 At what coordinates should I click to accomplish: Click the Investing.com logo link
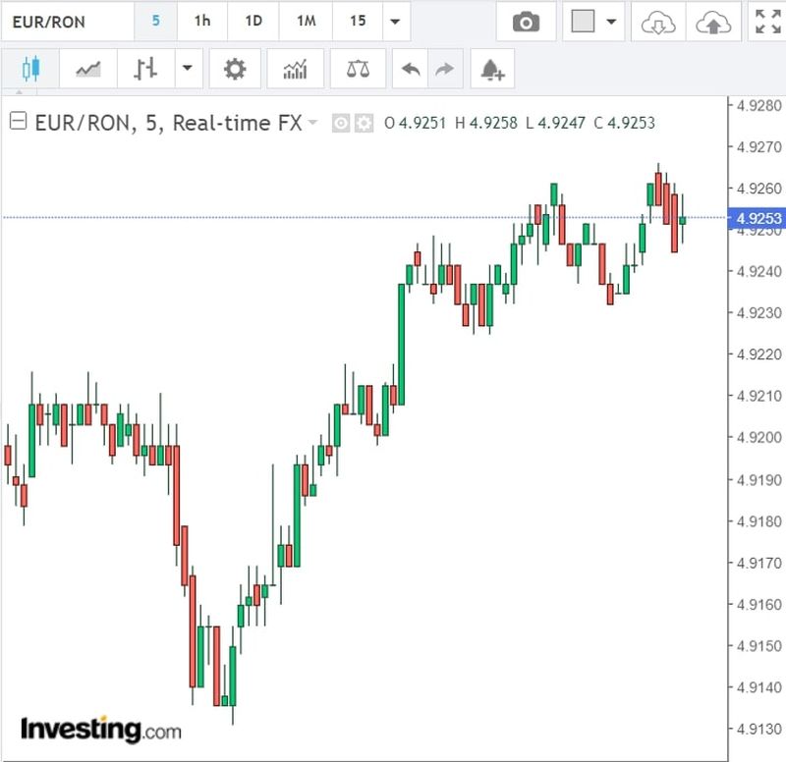pyautogui.click(x=100, y=730)
